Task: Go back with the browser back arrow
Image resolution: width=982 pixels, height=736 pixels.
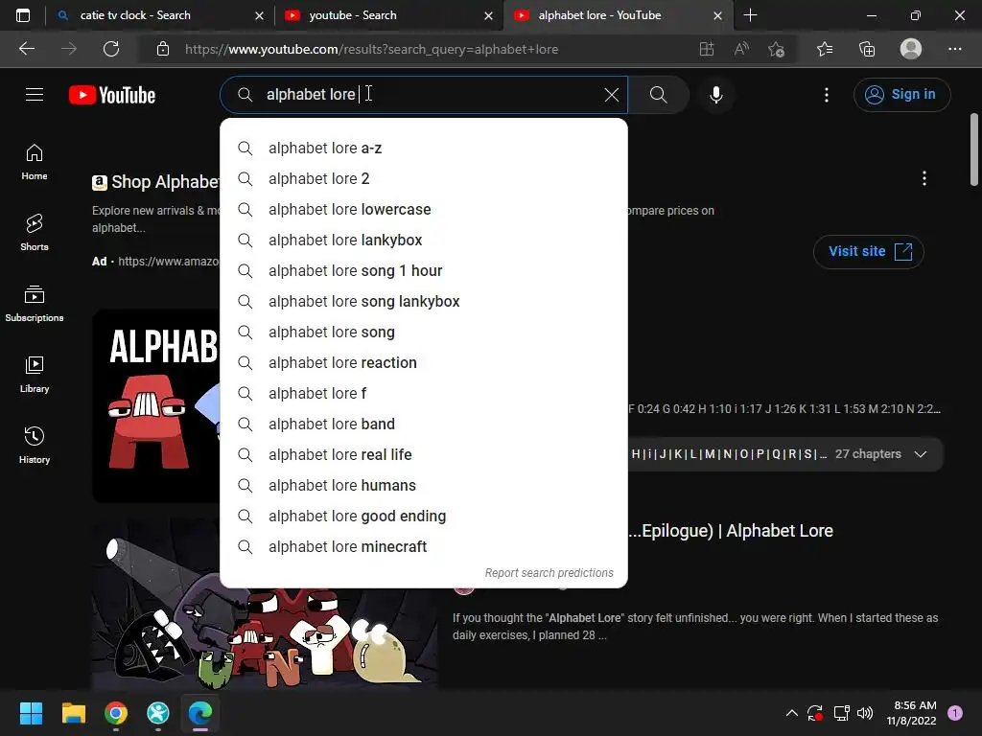Action: coord(27,49)
